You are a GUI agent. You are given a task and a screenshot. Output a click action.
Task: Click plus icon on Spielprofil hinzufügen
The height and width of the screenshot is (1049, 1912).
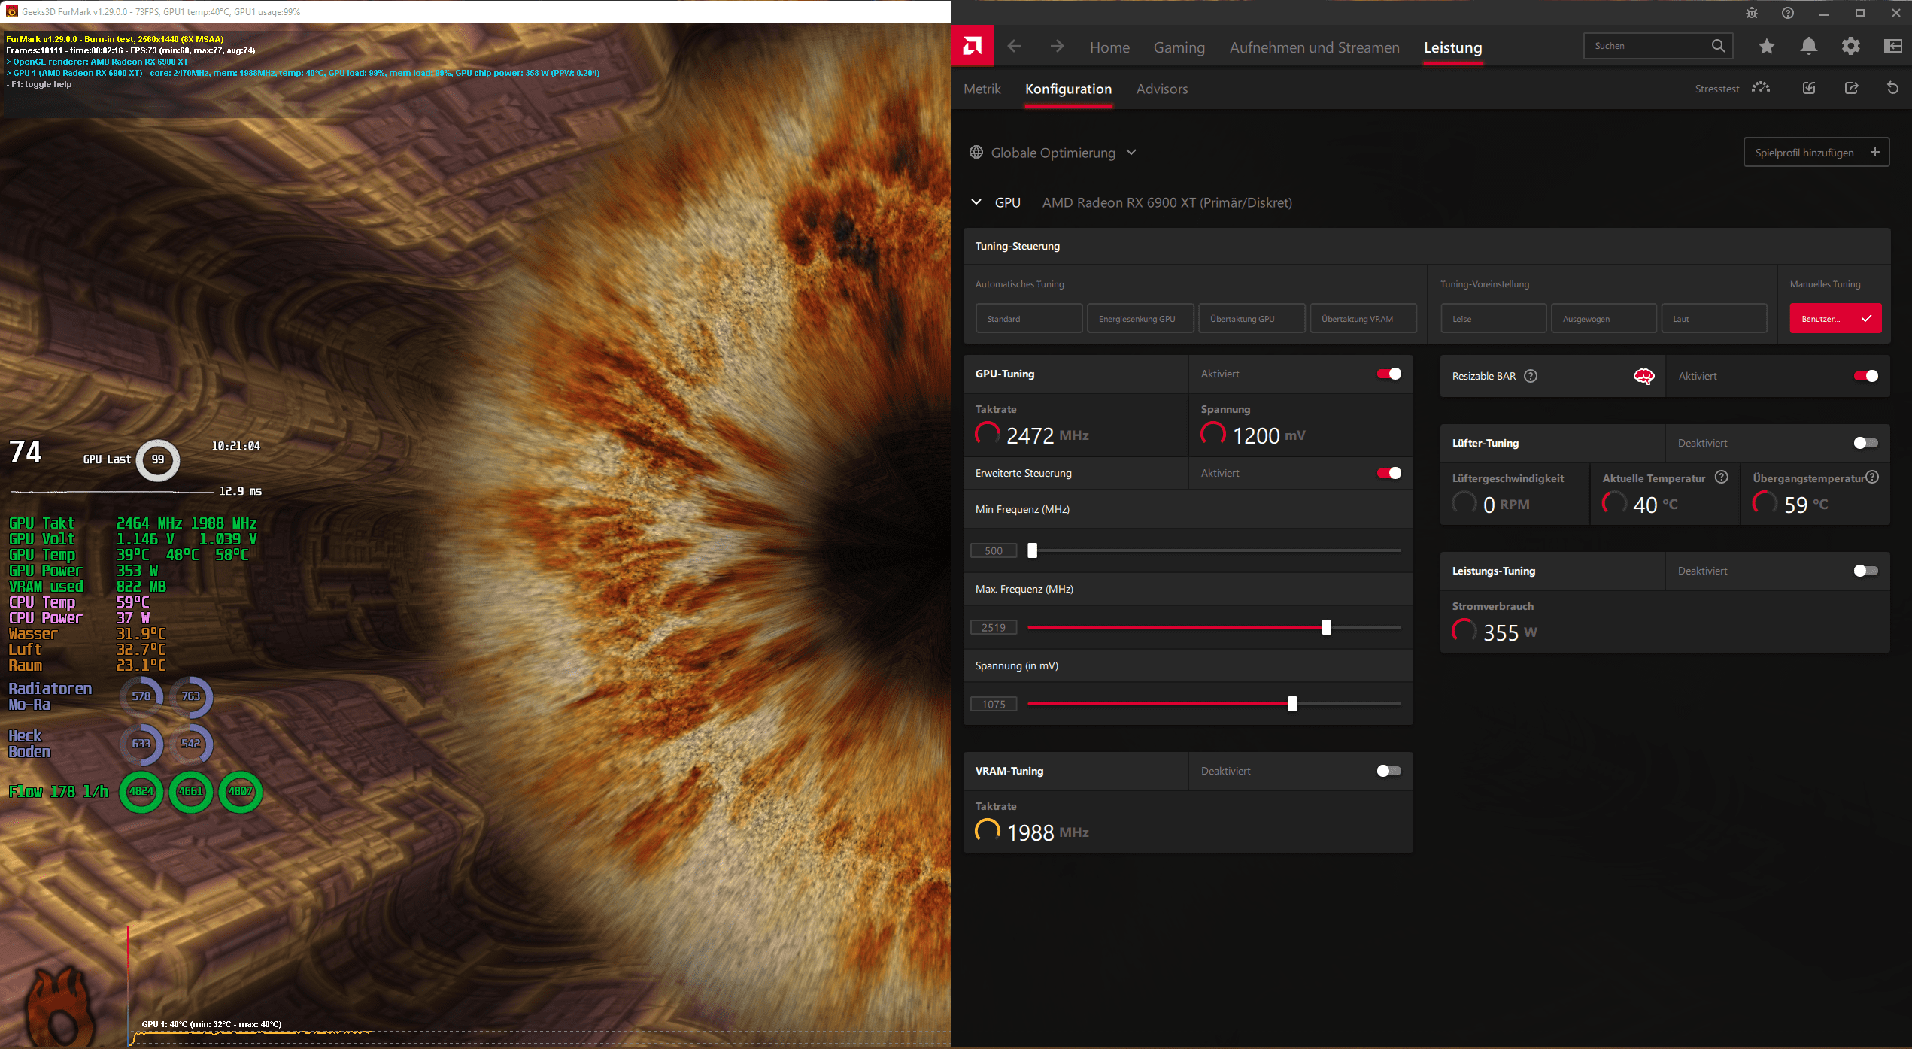pos(1875,152)
